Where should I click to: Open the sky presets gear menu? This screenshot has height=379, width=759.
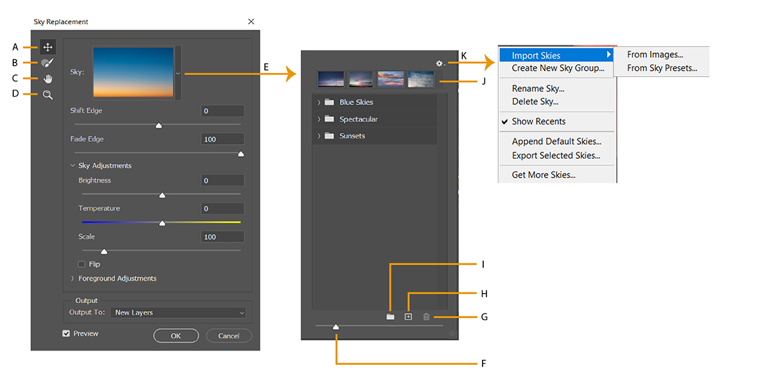[x=439, y=63]
